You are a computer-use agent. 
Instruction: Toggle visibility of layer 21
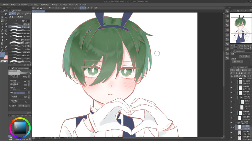[231, 82]
